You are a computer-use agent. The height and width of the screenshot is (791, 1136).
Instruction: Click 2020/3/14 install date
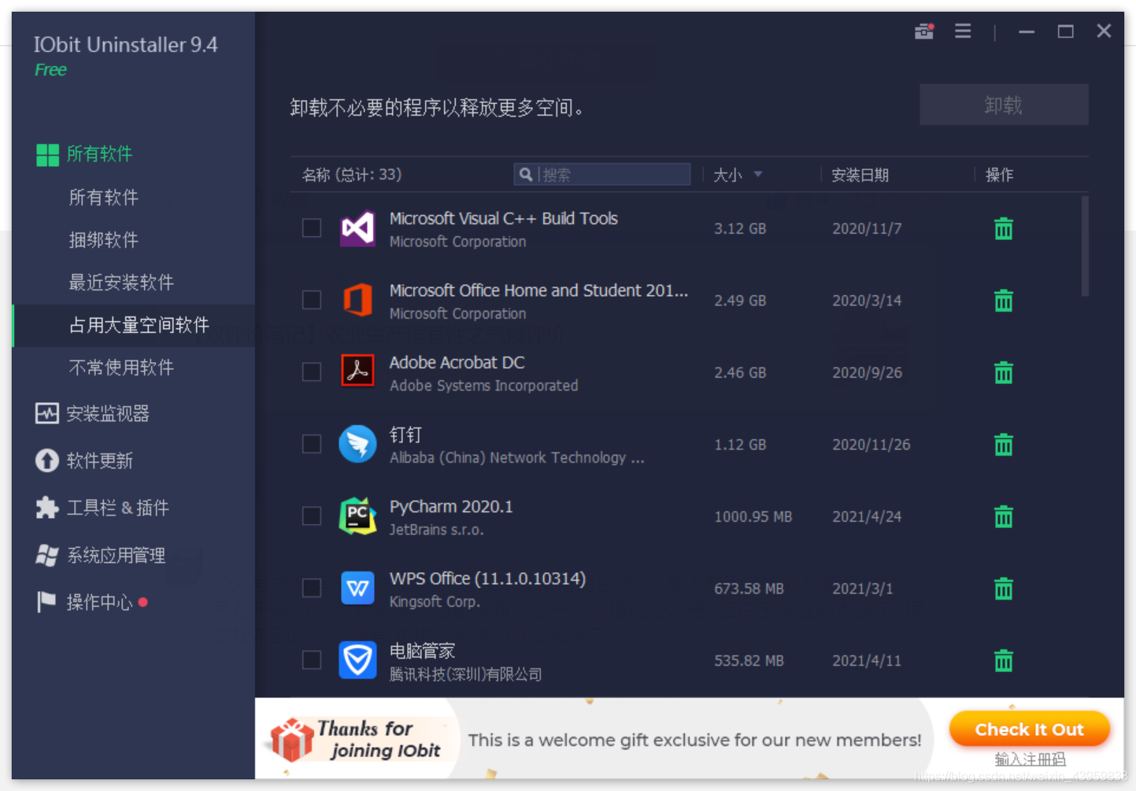(867, 301)
